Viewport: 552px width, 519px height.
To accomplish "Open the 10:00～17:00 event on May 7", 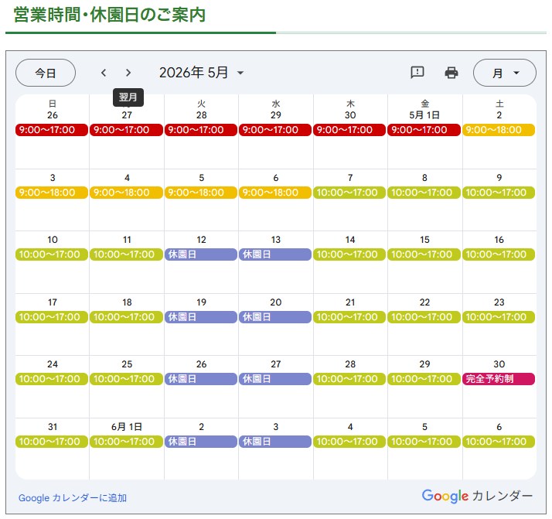I will pyautogui.click(x=349, y=193).
